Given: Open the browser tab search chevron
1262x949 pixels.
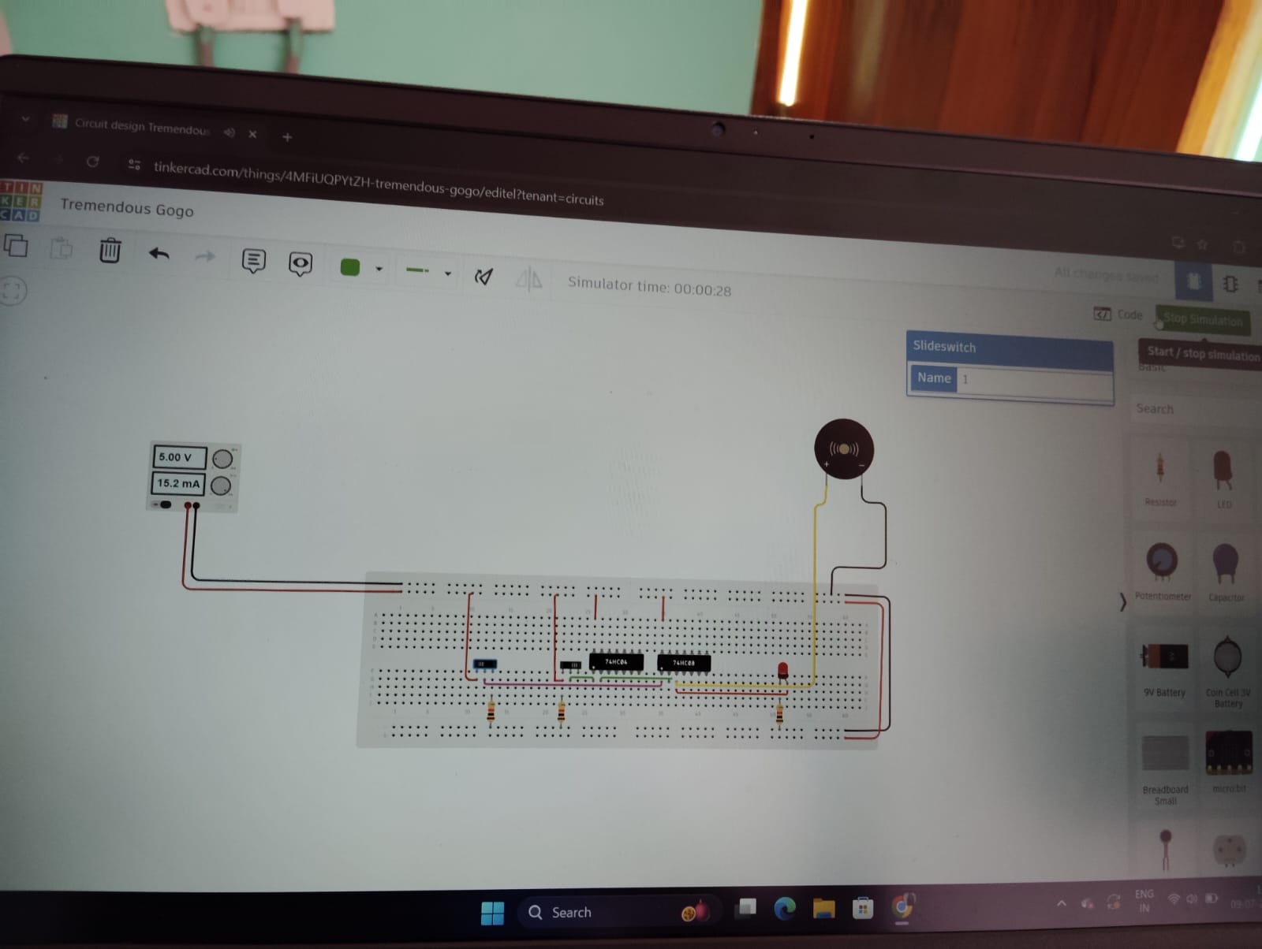Looking at the screenshot, I should click(25, 119).
